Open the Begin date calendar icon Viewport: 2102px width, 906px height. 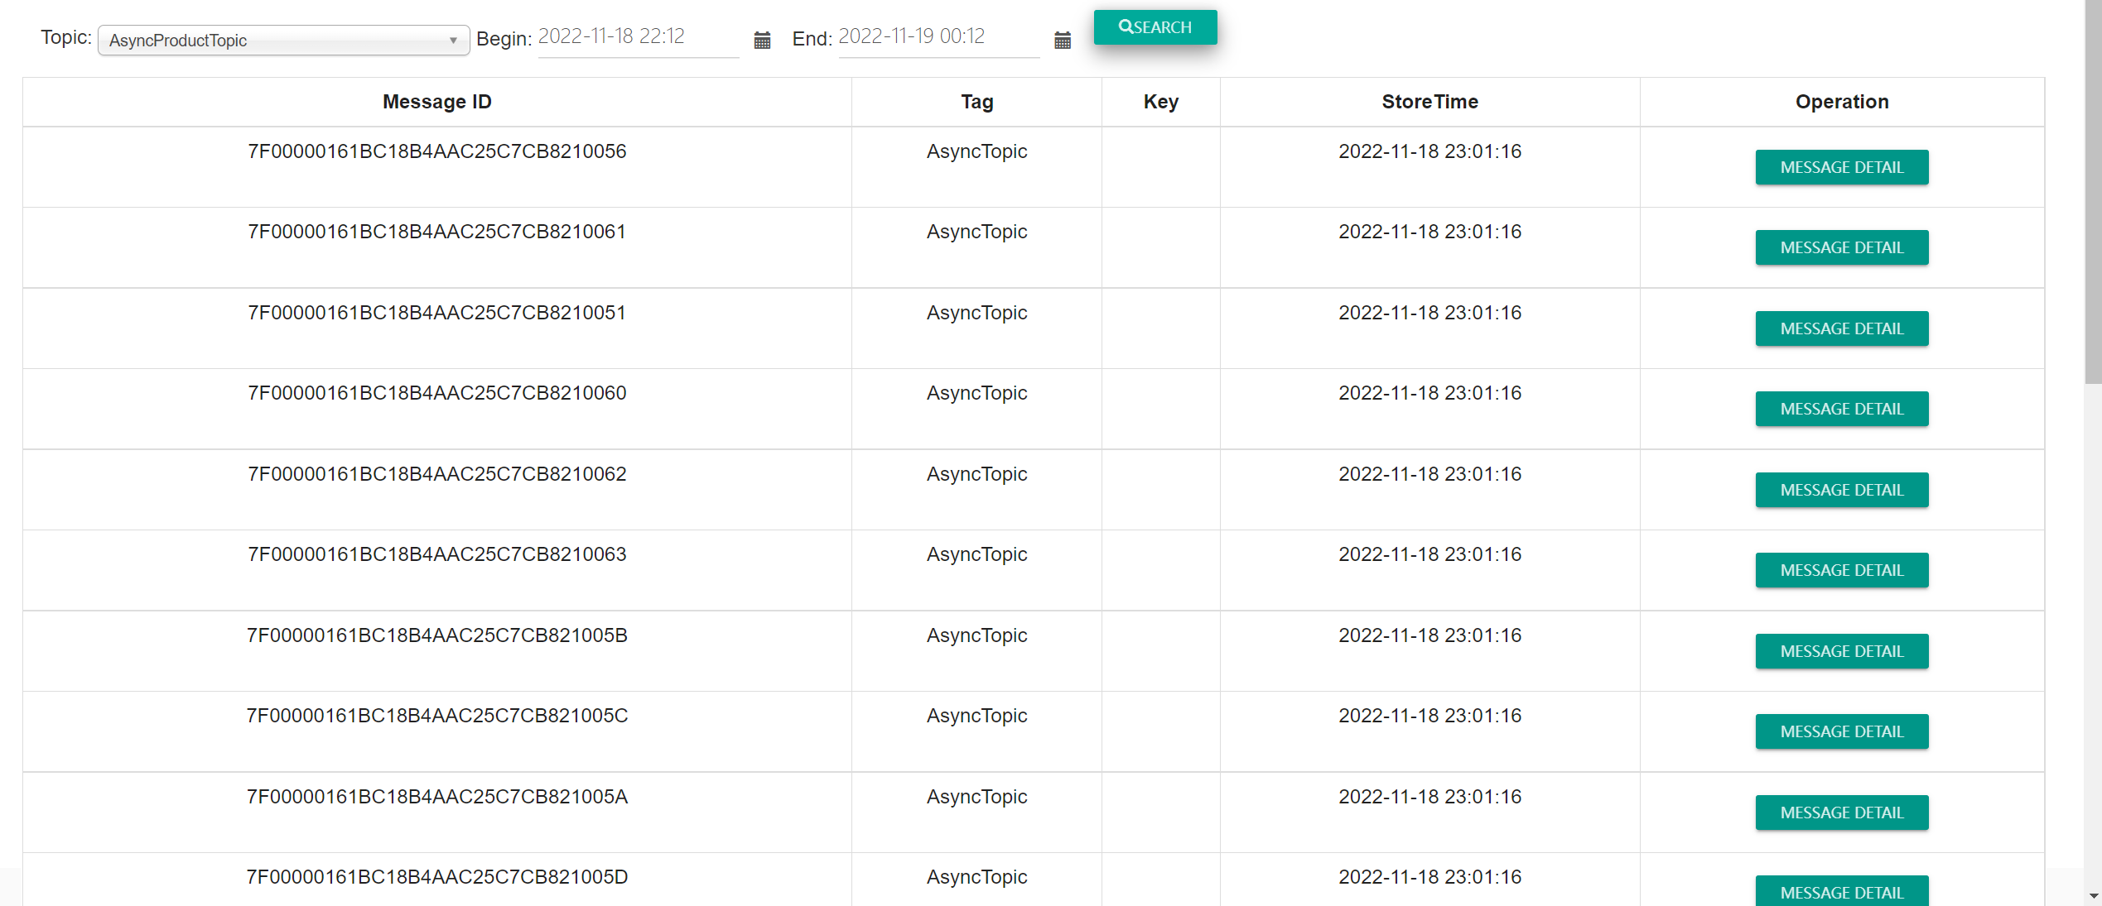[762, 40]
